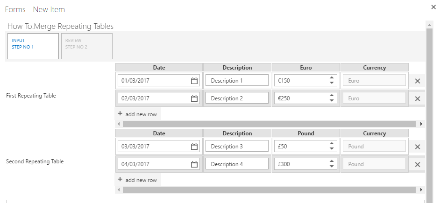Decrease the €150 amount with down arrow
The width and height of the screenshot is (440, 203).
[332, 83]
